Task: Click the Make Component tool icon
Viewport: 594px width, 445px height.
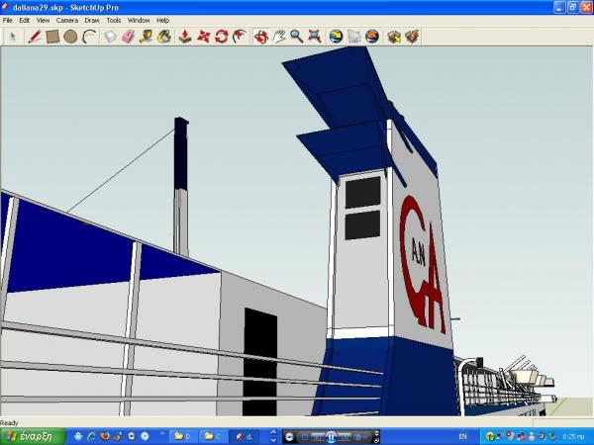Action: pyautogui.click(x=110, y=37)
